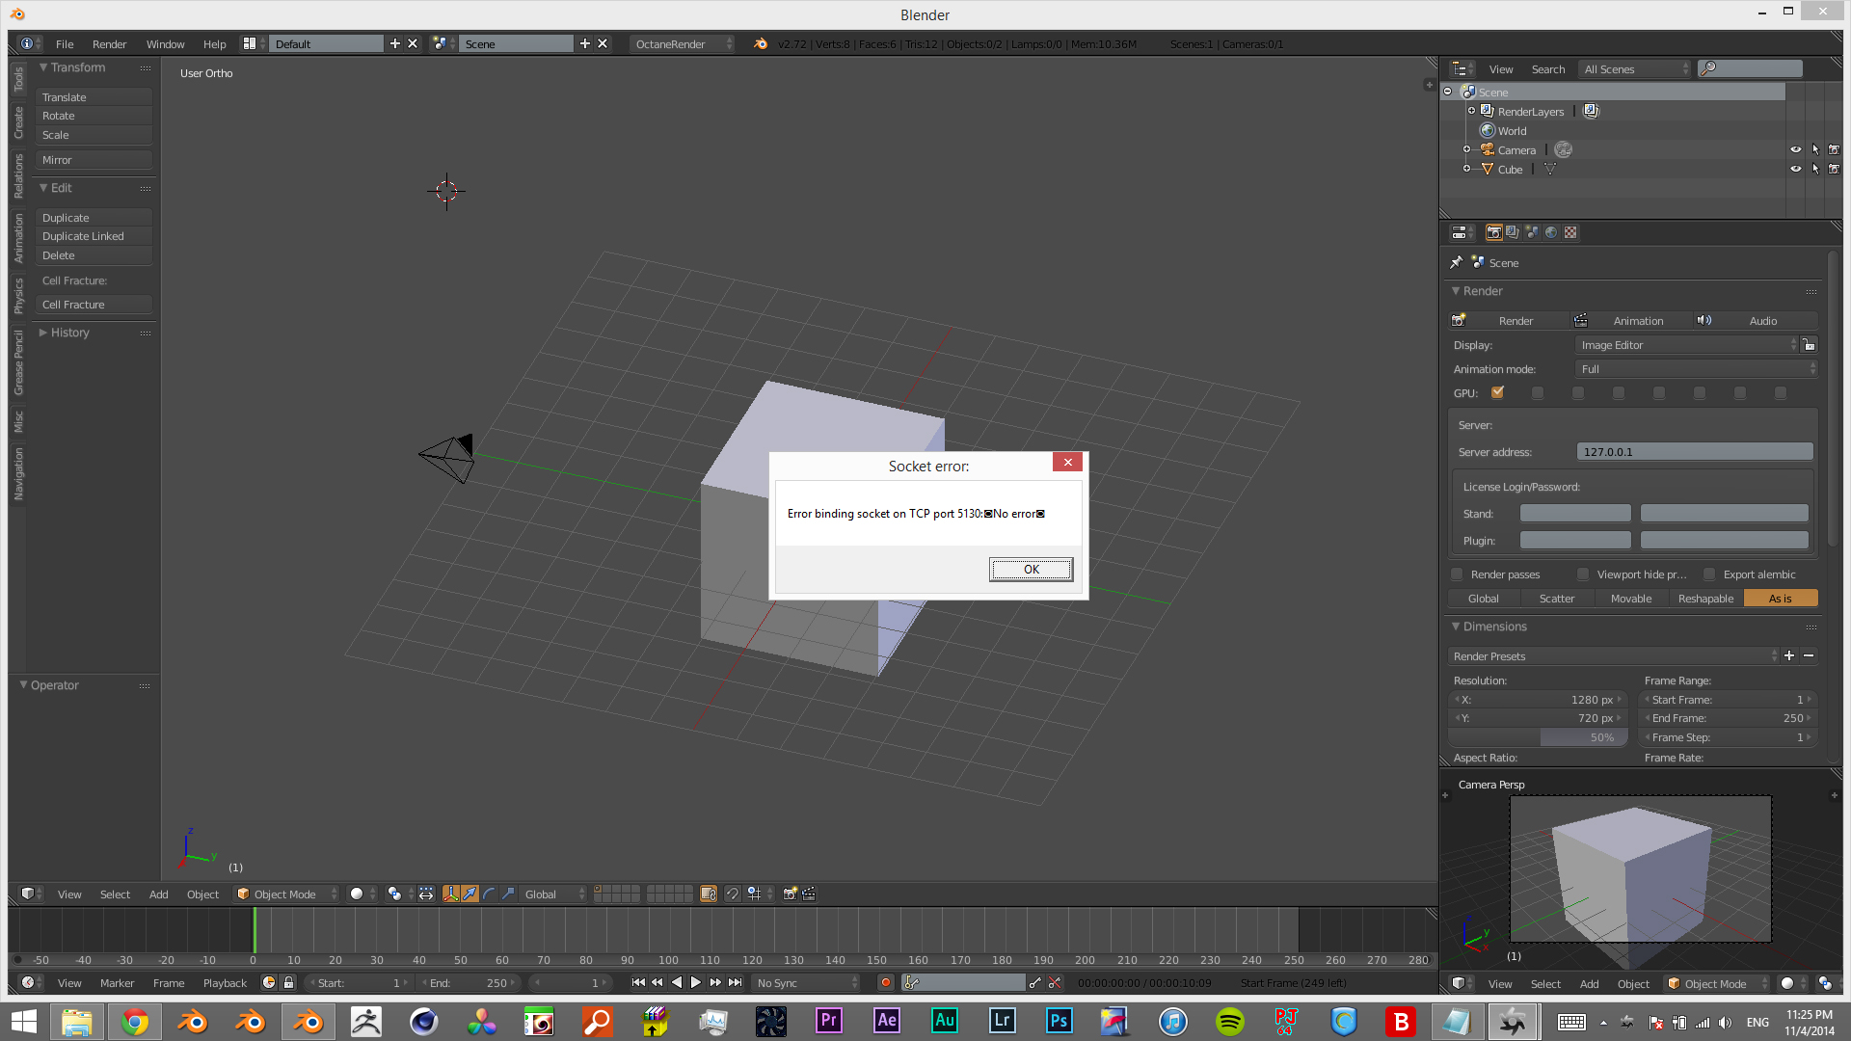Screen dimensions: 1851x1041
Task: Click OK in the Socket error dialog
Action: point(1031,570)
